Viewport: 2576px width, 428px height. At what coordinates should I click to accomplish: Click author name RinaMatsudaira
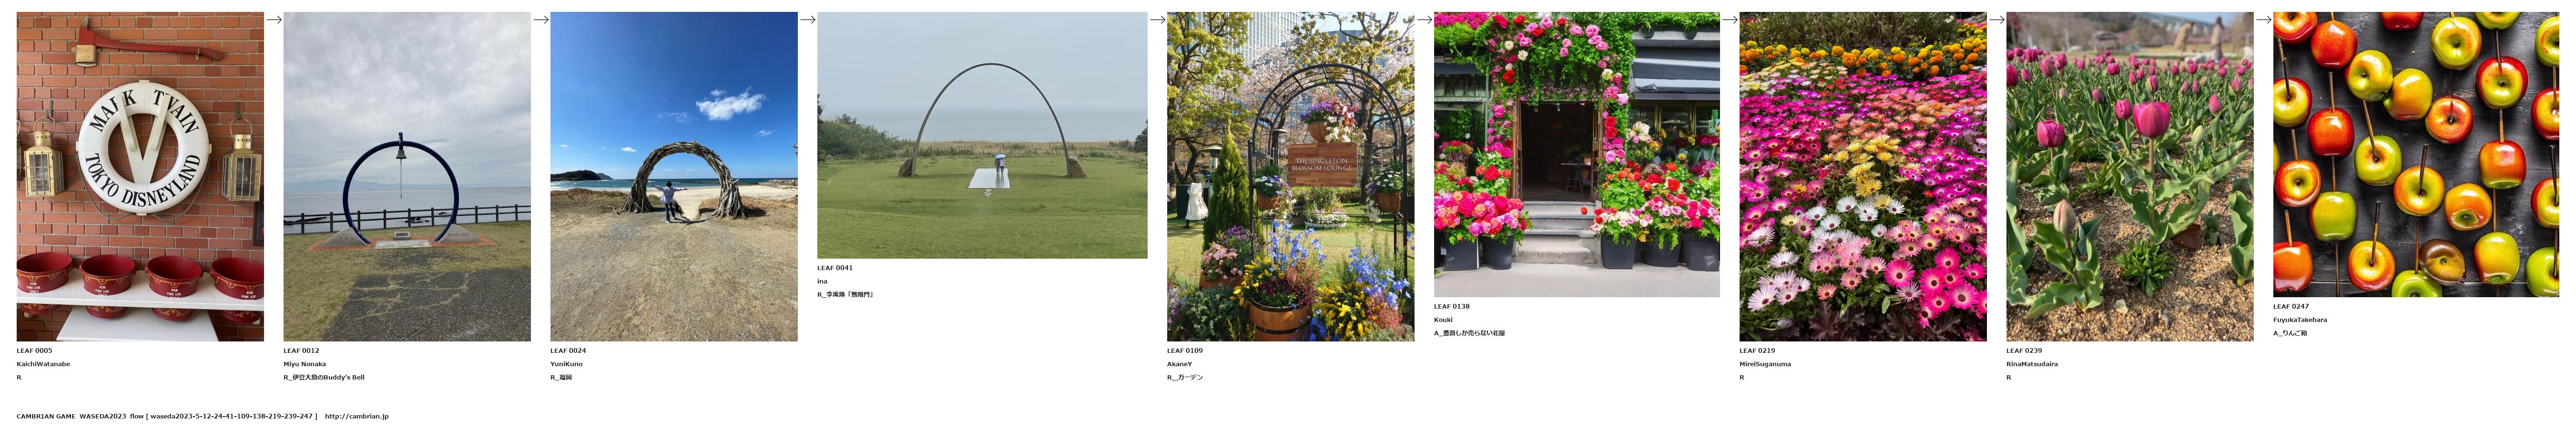point(2032,364)
